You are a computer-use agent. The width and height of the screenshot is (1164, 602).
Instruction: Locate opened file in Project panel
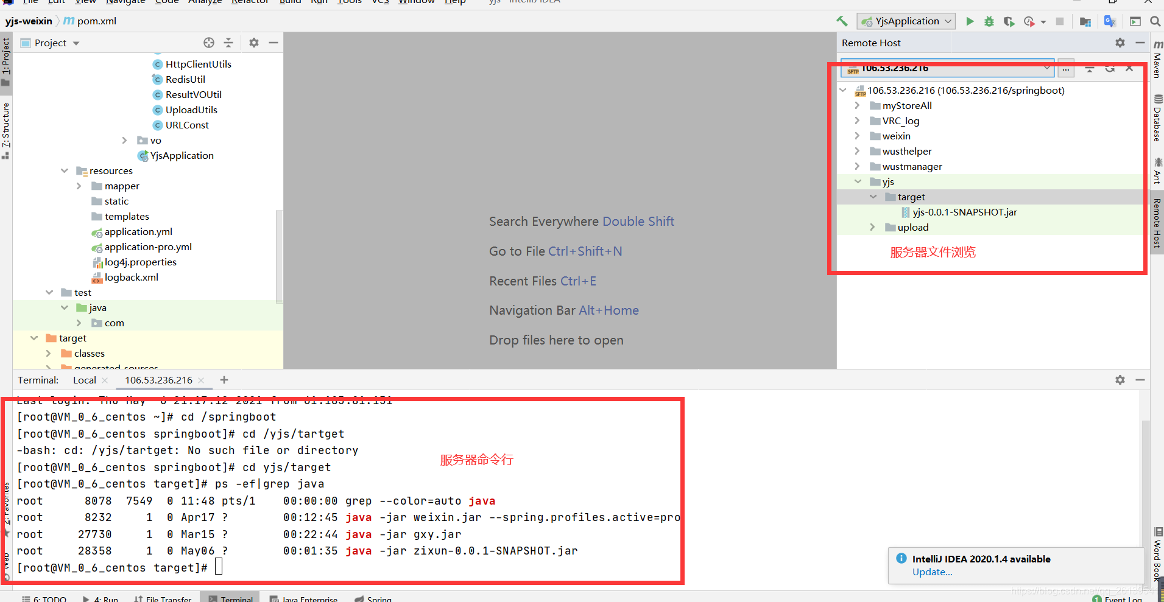click(x=209, y=43)
